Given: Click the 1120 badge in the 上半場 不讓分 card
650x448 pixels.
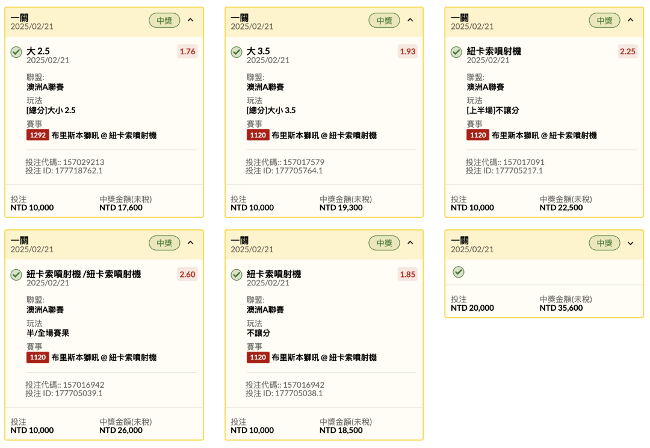Looking at the screenshot, I should [478, 135].
